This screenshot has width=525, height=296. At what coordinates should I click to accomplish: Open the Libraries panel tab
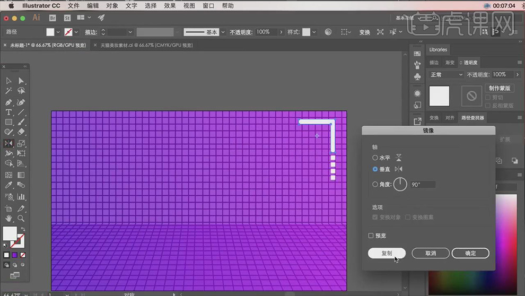[438, 49]
